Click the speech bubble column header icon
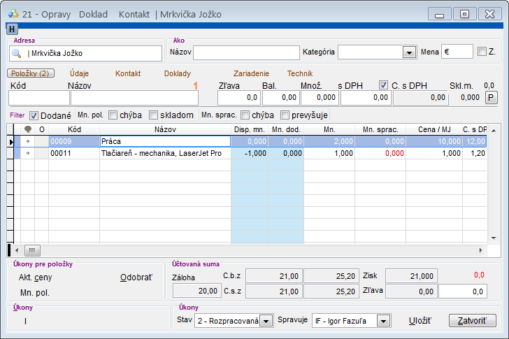The height and width of the screenshot is (339, 509). coord(28,129)
